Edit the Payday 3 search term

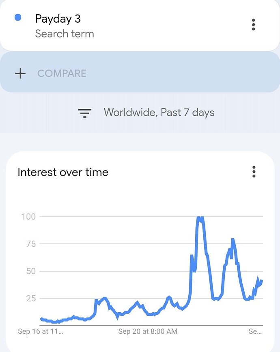(58, 19)
